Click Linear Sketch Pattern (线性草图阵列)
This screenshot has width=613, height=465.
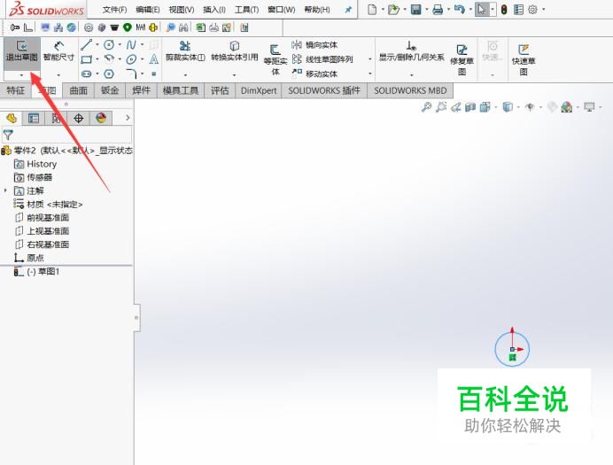click(322, 59)
